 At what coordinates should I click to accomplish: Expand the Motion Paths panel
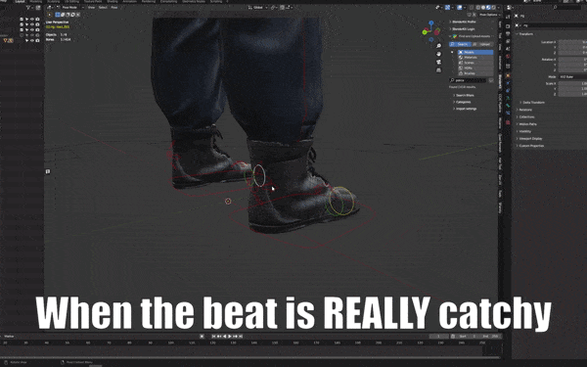[527, 124]
